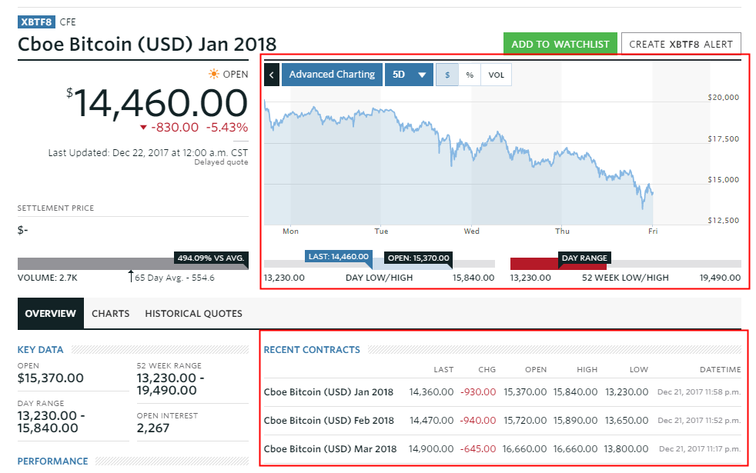The height and width of the screenshot is (473, 756).
Task: Click the 16,660.00 open value for Mar 2018
Action: click(x=524, y=449)
